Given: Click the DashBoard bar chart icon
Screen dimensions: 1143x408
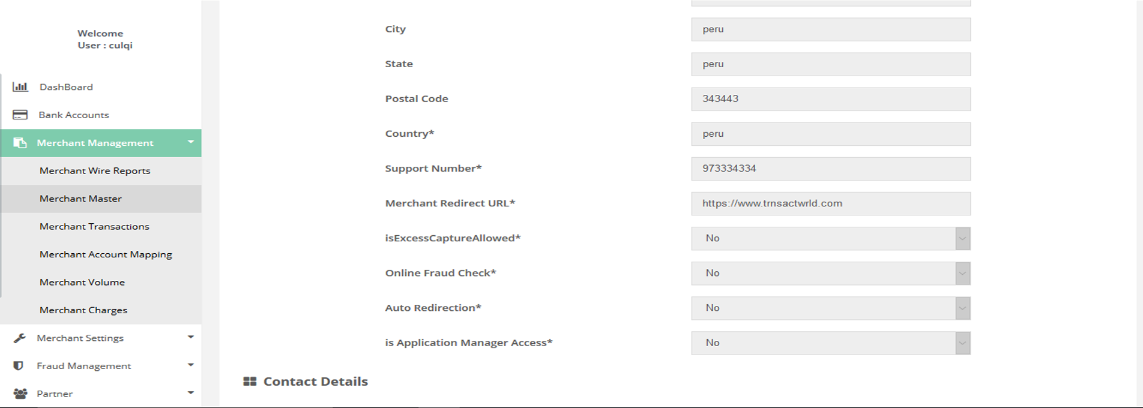Looking at the screenshot, I should pos(20,87).
